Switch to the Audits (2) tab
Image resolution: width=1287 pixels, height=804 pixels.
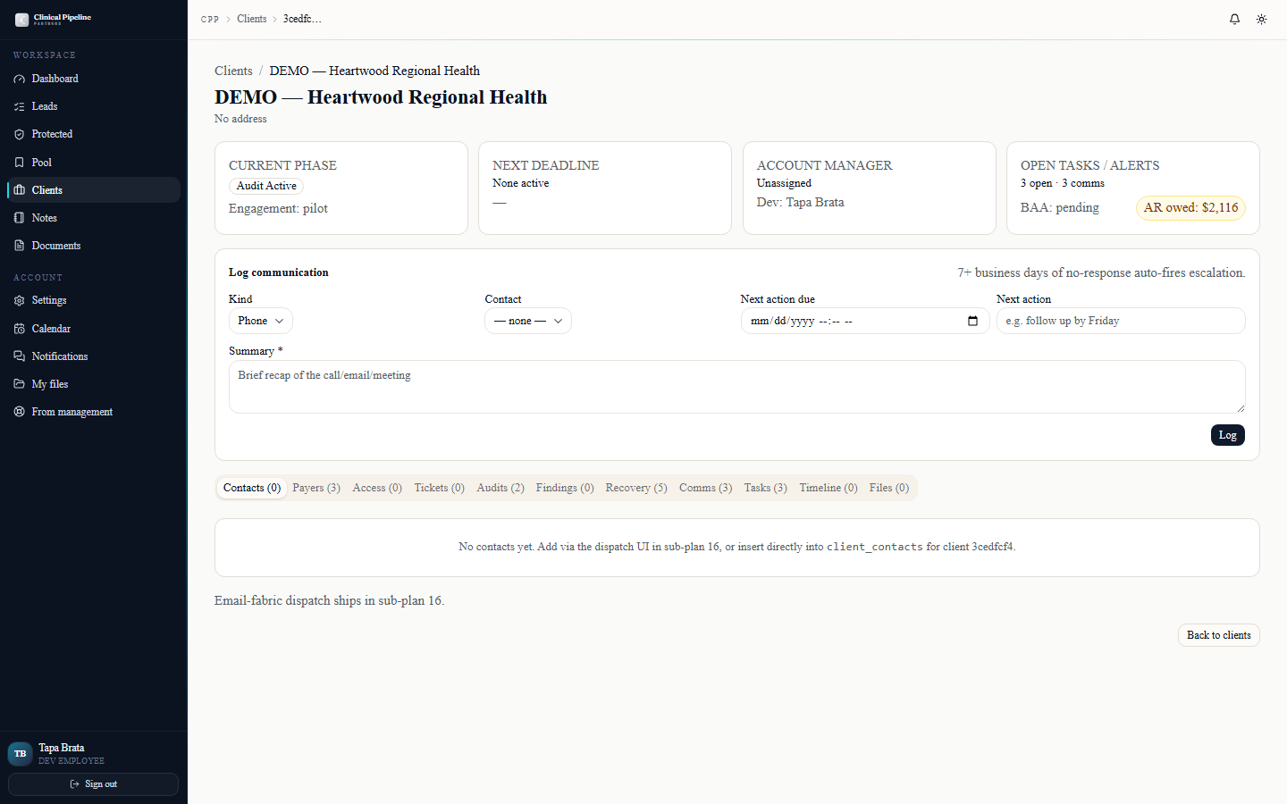coord(500,488)
